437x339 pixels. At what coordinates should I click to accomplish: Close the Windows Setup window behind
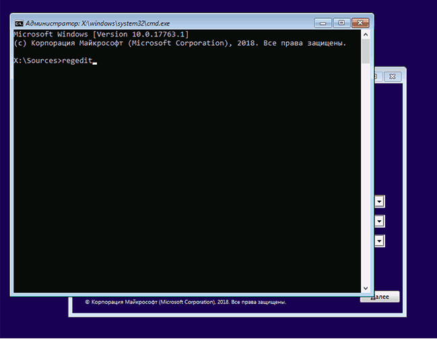(x=393, y=76)
